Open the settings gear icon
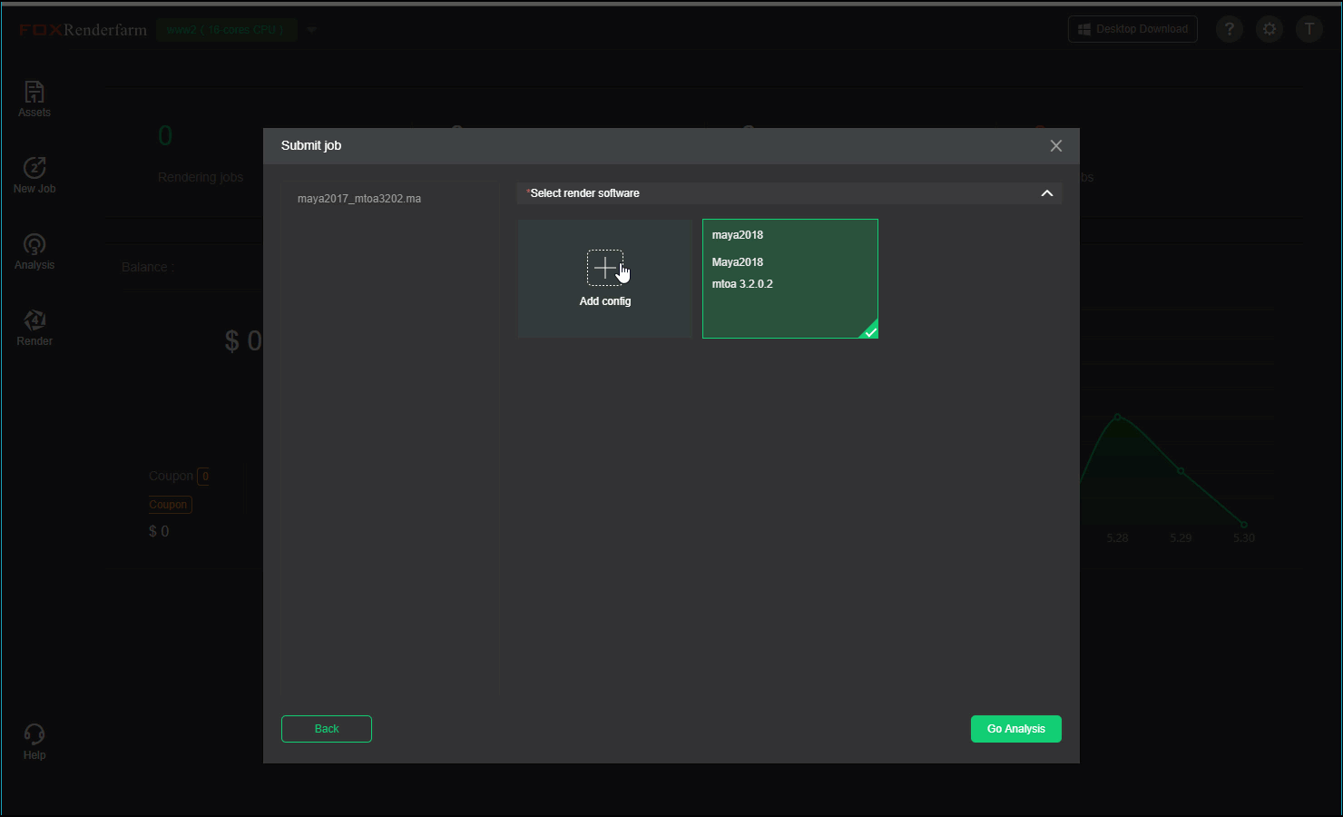 click(x=1269, y=29)
